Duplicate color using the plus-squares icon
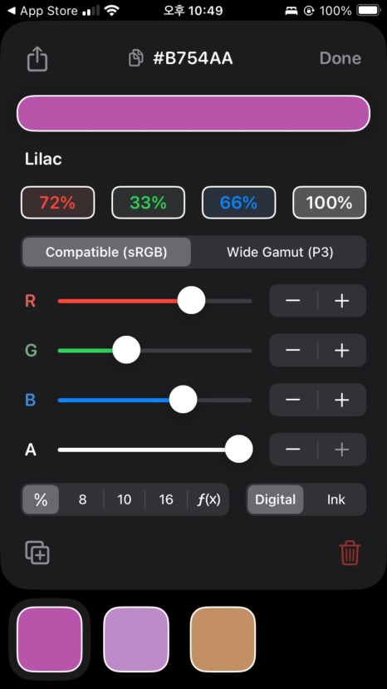Image resolution: width=387 pixels, height=689 pixels. point(37,553)
